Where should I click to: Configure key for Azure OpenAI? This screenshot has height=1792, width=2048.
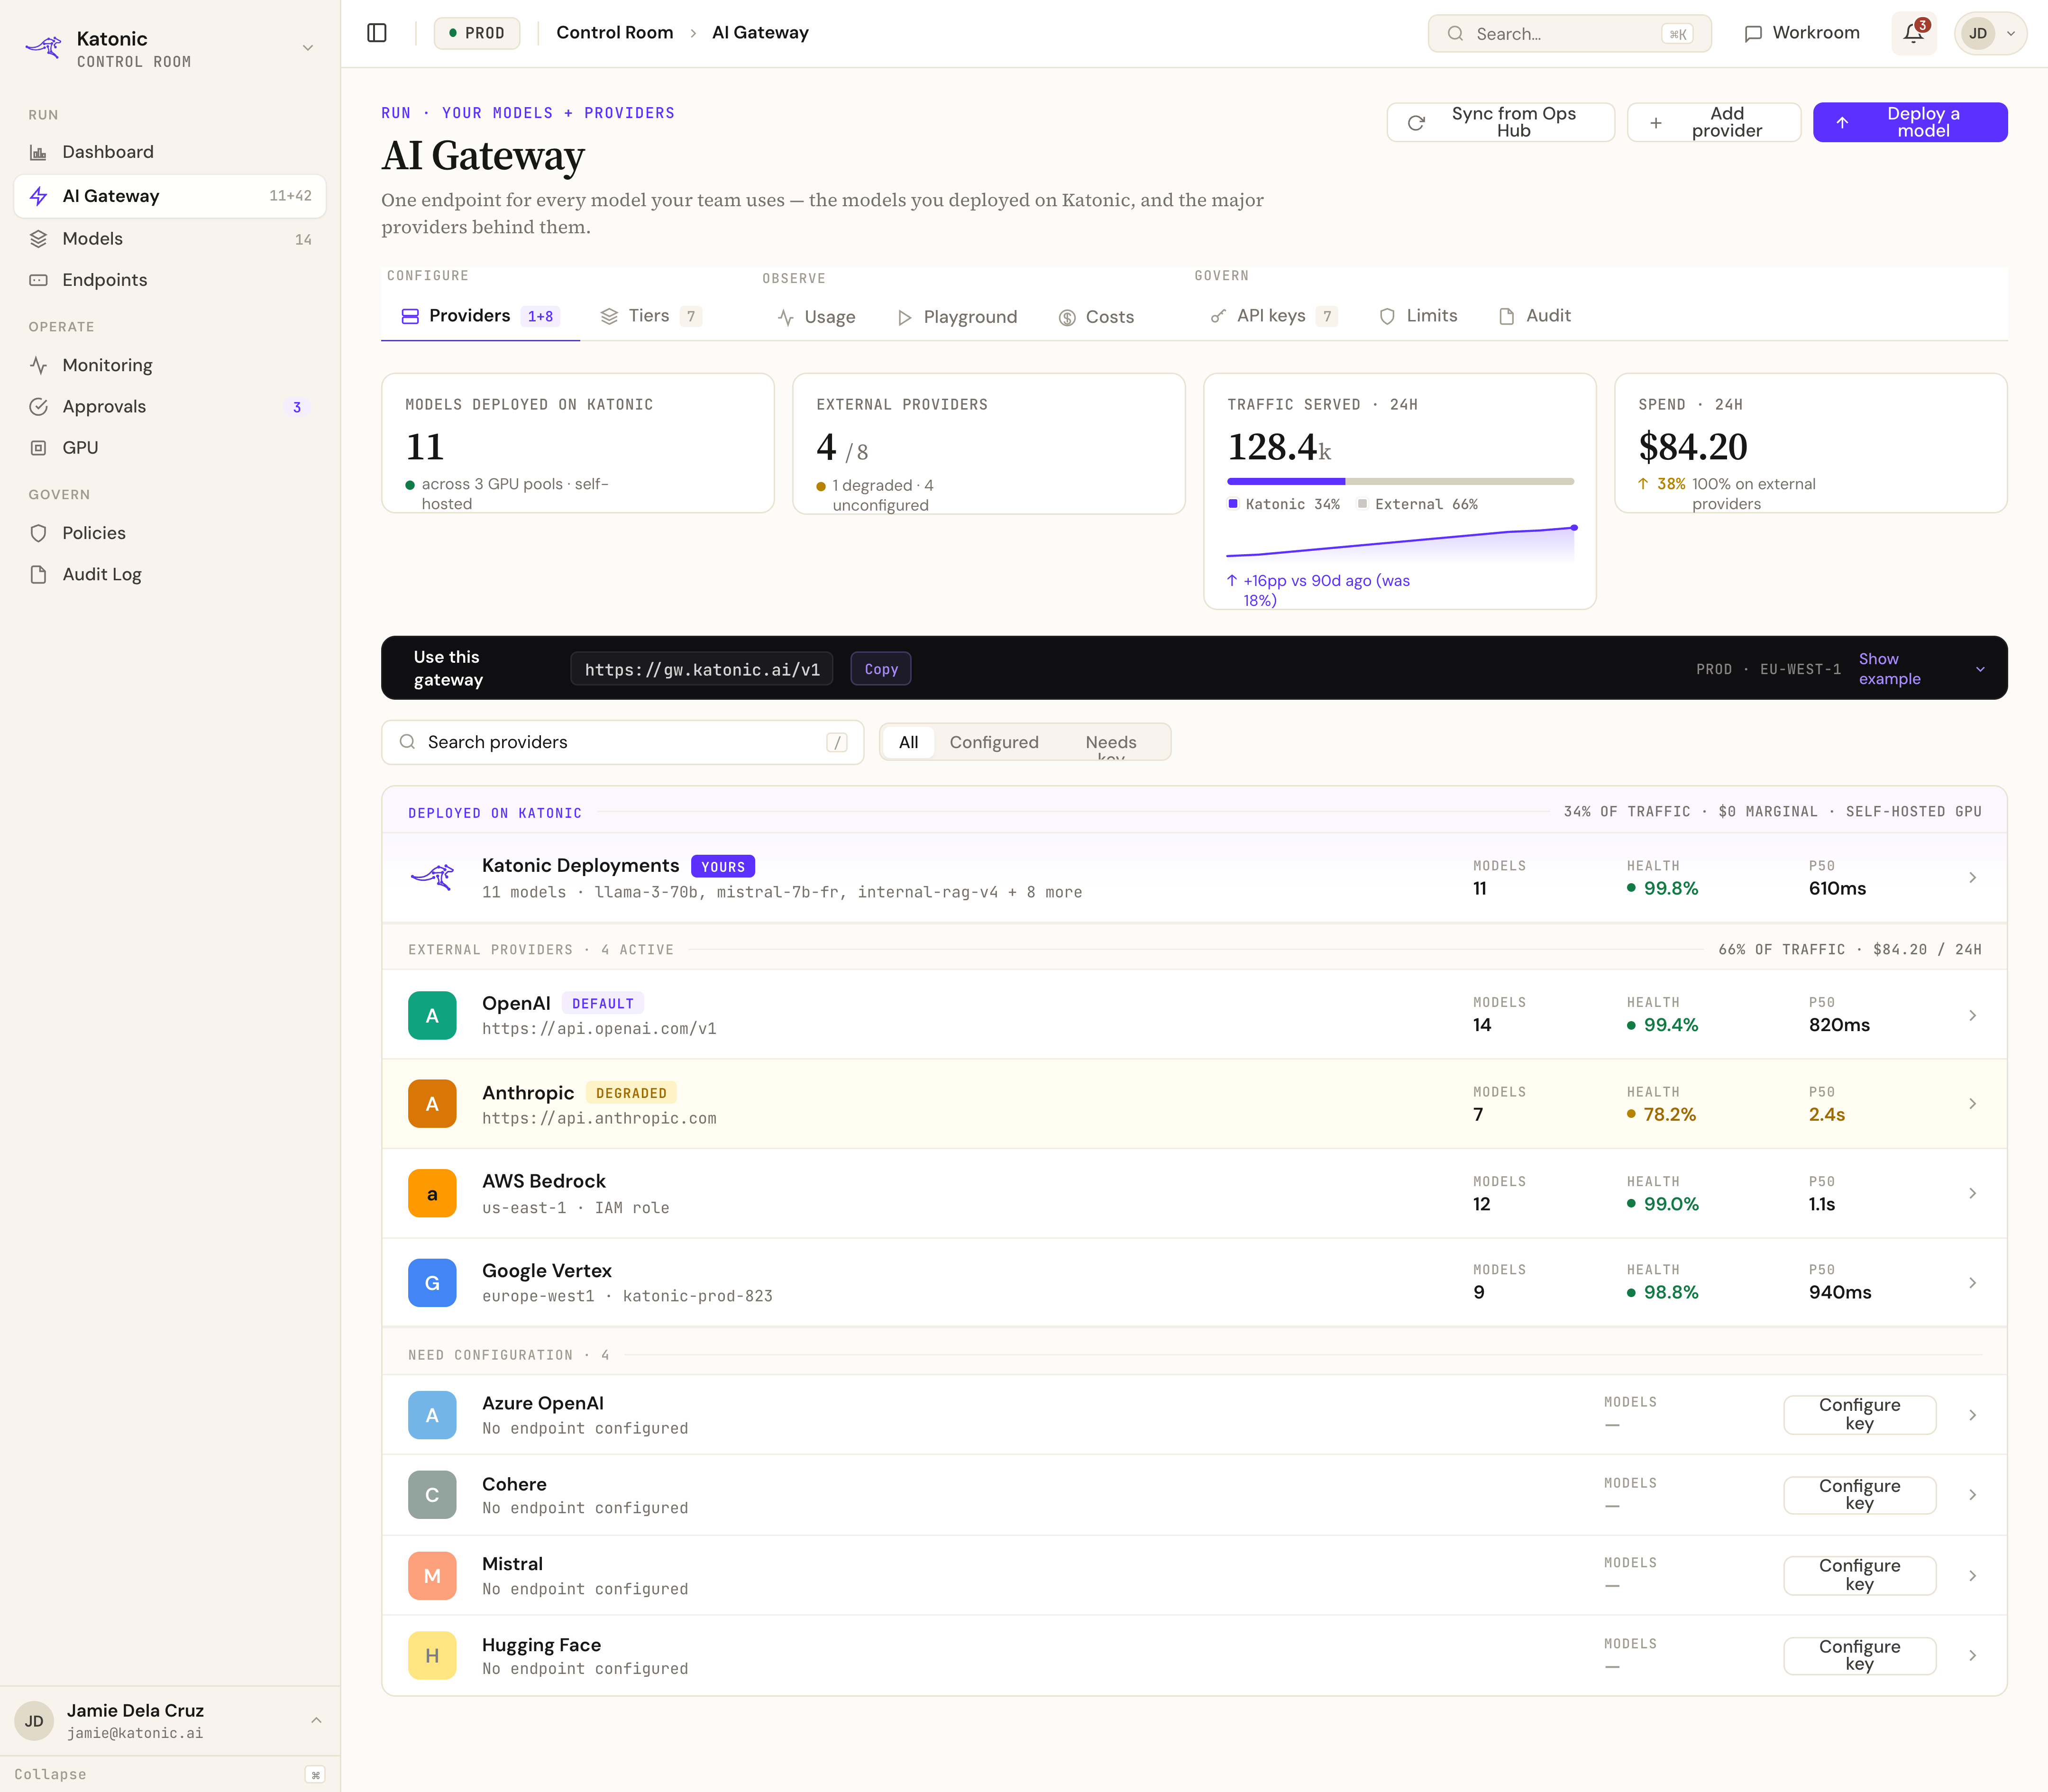tap(1859, 1415)
